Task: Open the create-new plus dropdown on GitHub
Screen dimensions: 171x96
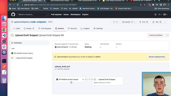Action: pos(160,14)
